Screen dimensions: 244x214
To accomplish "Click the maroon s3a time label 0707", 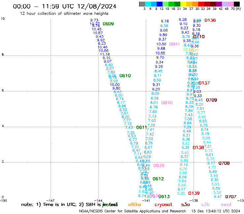I will pyautogui.click(x=231, y=197).
